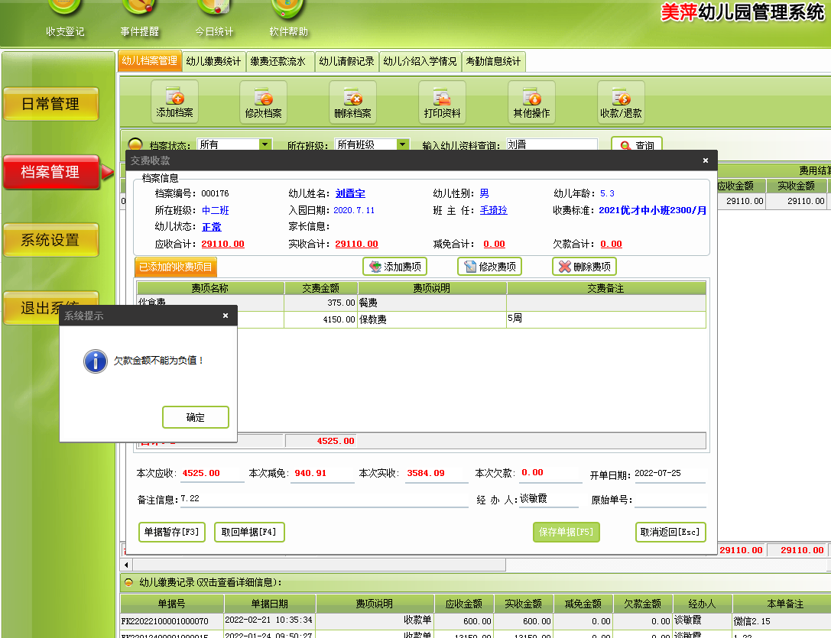831x638 pixels.
Task: Open the 打印资料 print tool
Action: click(x=442, y=102)
